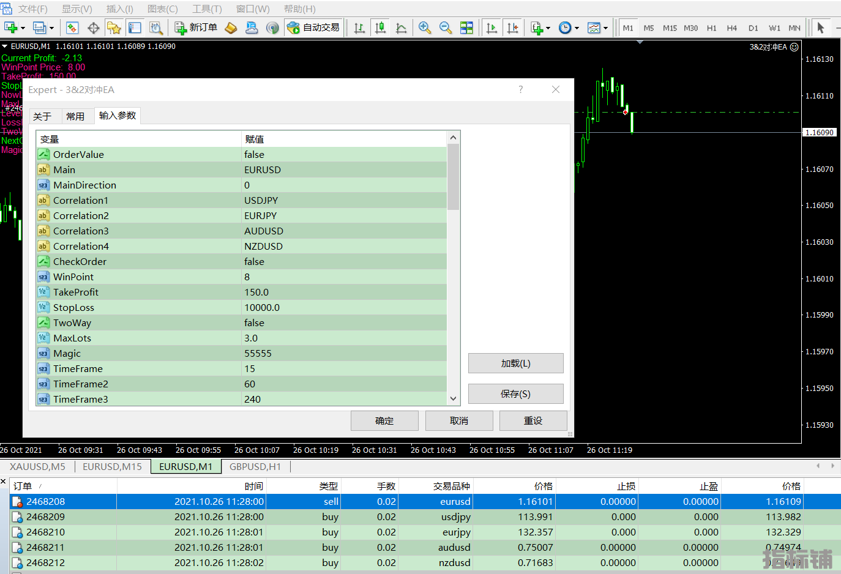The image size is (841, 574).
Task: Select the H1 timeframe button
Action: 711,28
